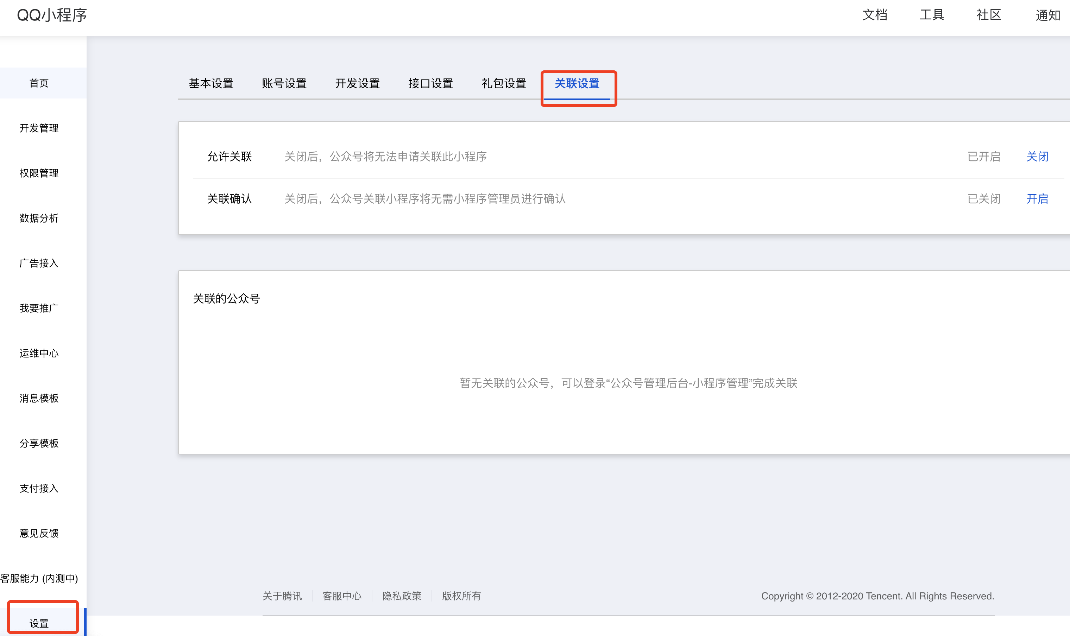Open the 版权所有 footer link
This screenshot has width=1070, height=636.
(462, 596)
